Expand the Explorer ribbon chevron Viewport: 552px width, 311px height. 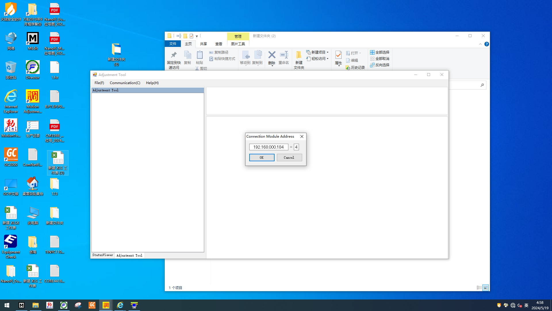(x=480, y=44)
